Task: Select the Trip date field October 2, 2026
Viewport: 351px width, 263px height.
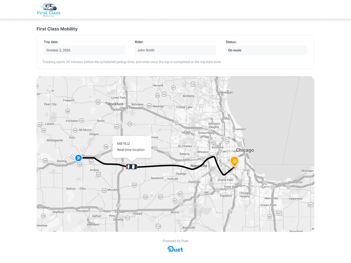Action: 85,50
